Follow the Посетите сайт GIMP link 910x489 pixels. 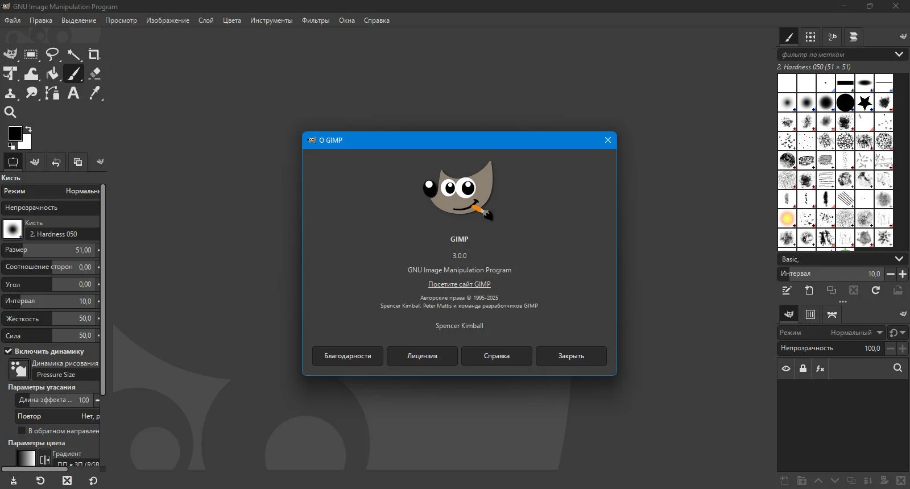460,284
